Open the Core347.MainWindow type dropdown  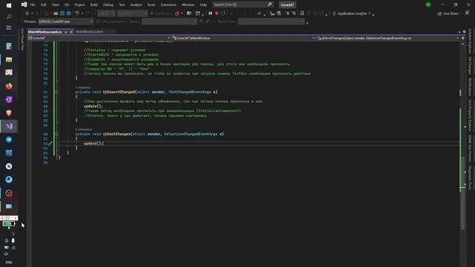pos(243,38)
